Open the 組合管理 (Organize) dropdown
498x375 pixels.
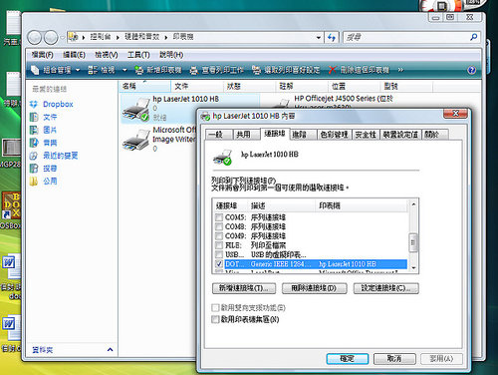click(56, 70)
